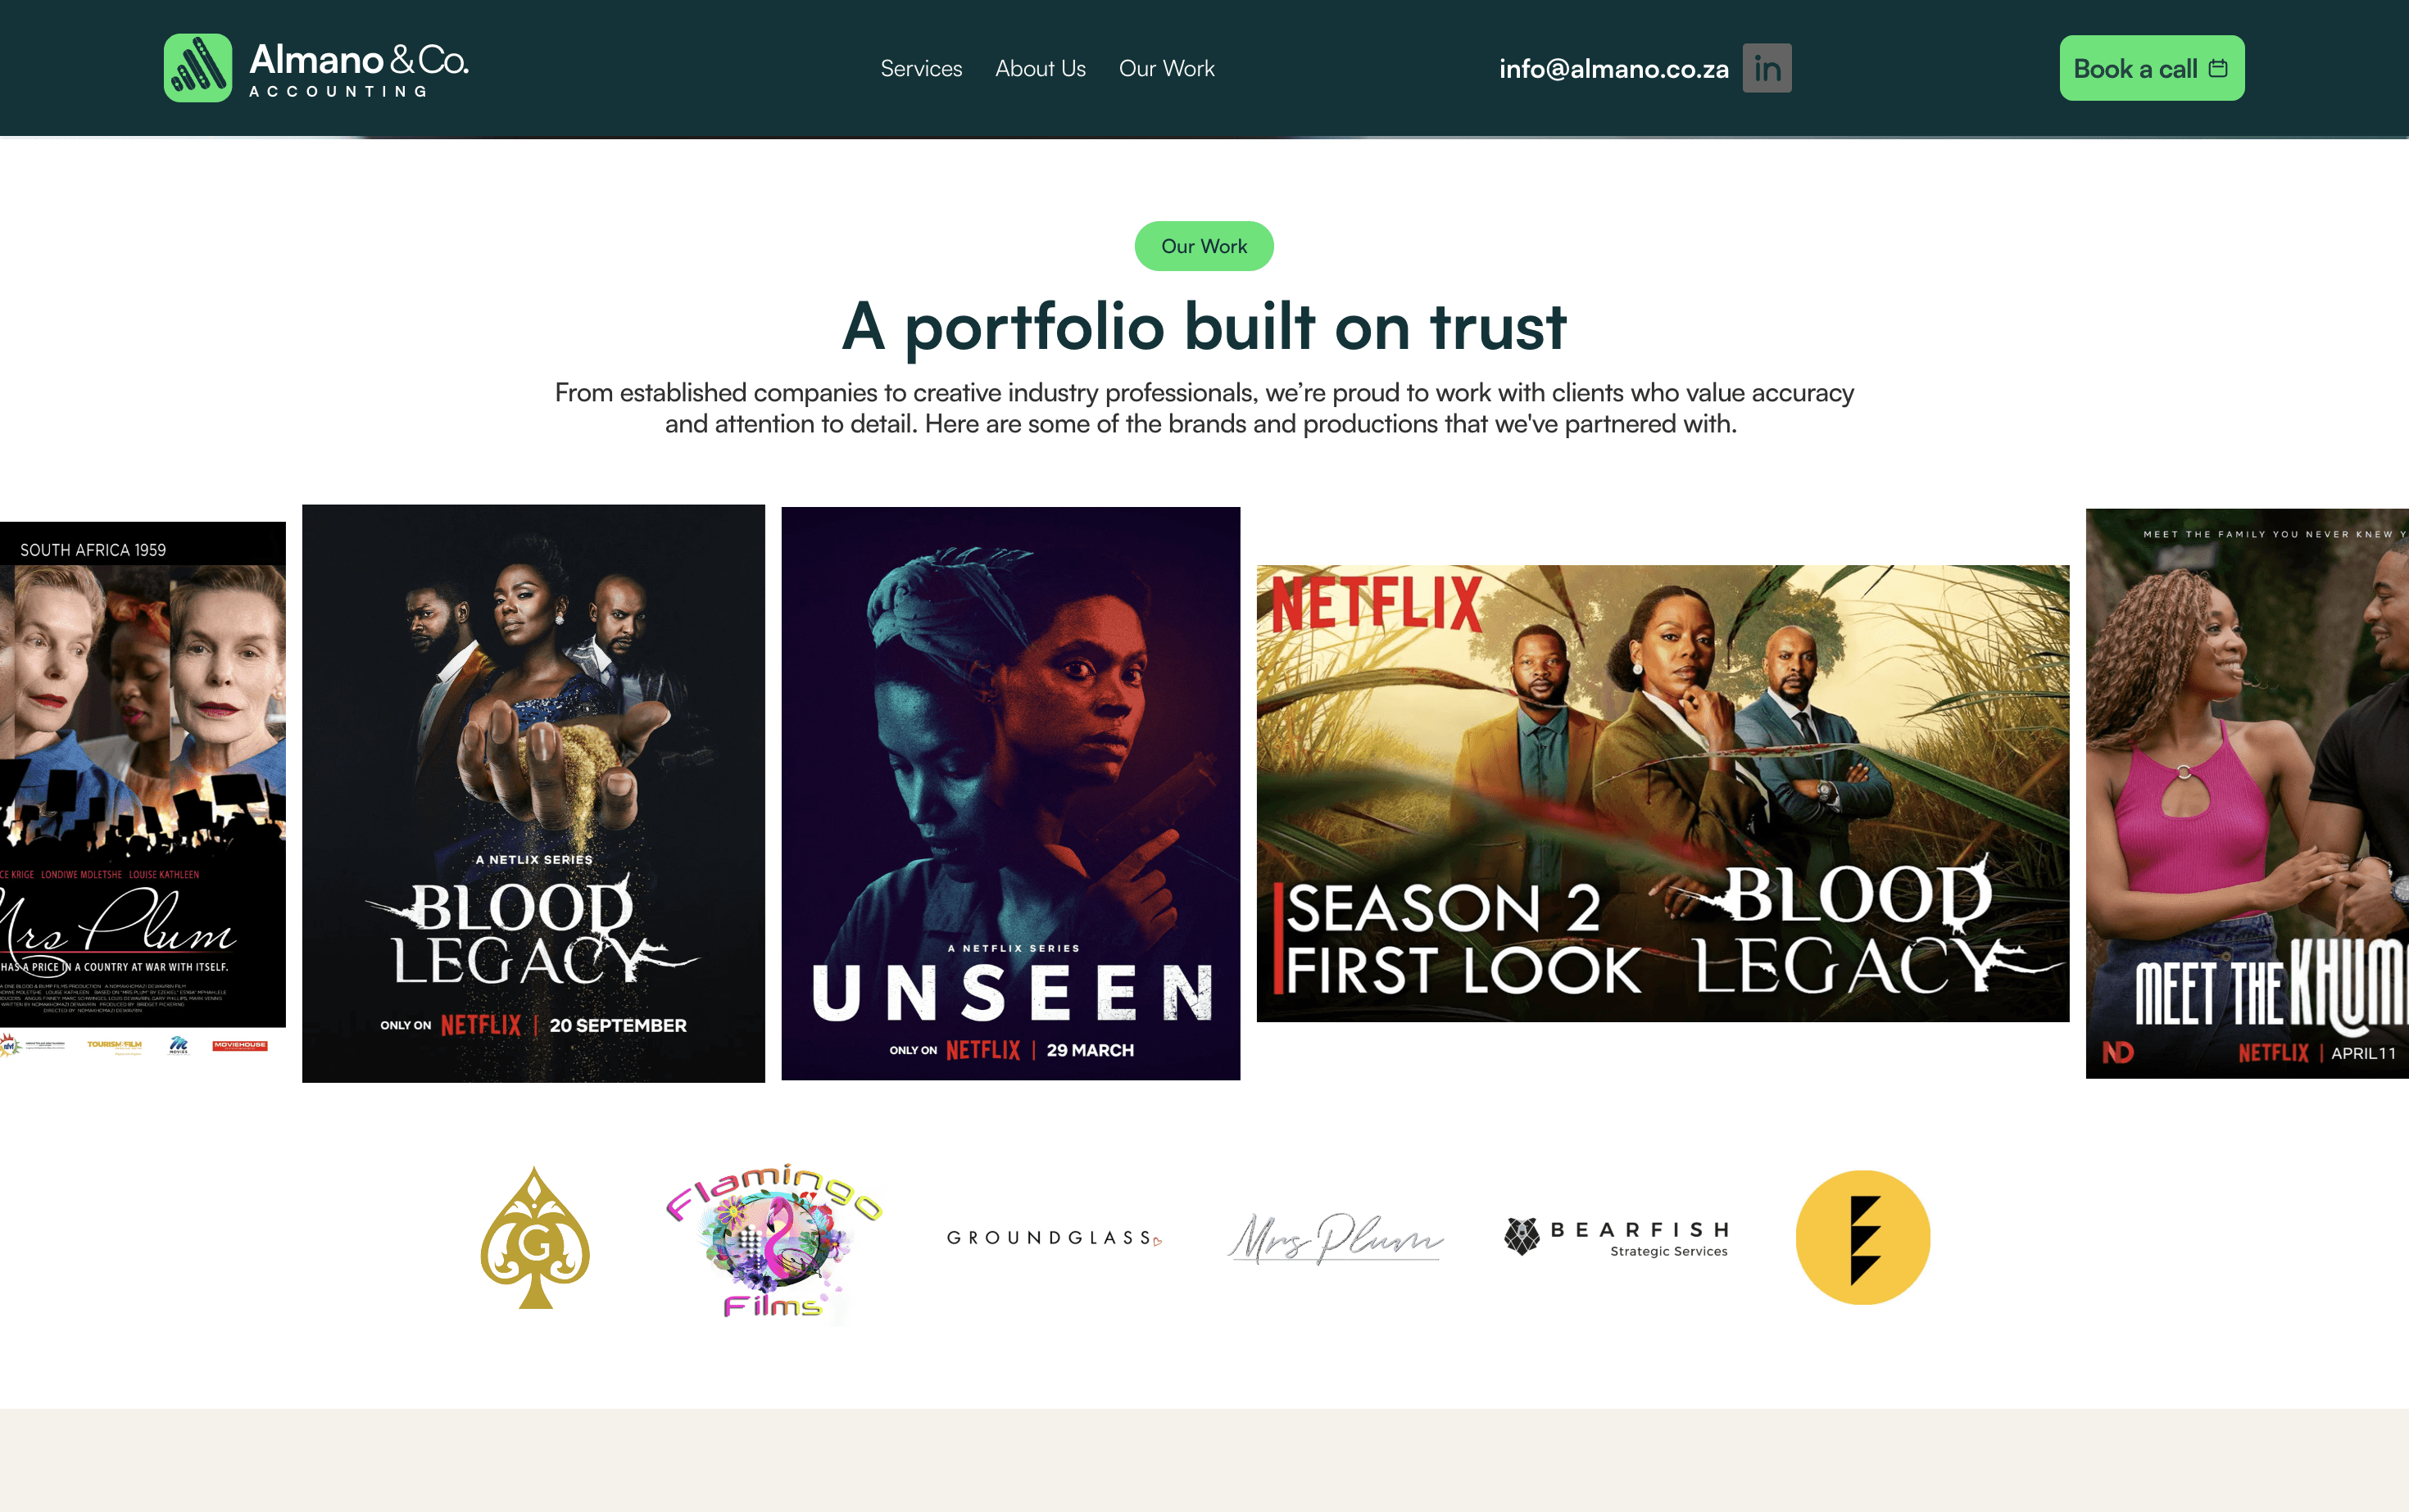Click the yellow lightning bolt logo
Screen dimensions: 2409x1512
1862,1238
